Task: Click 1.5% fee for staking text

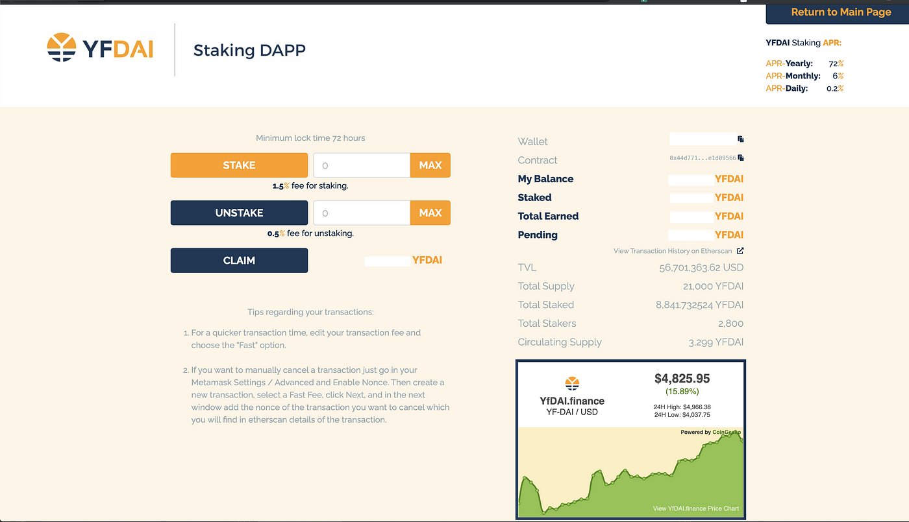Action: pyautogui.click(x=310, y=186)
